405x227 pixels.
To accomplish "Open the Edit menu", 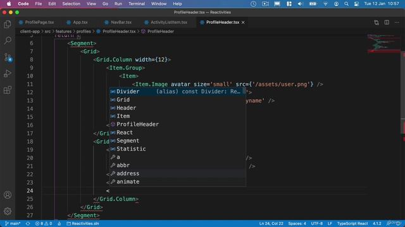I will click(x=52, y=4).
